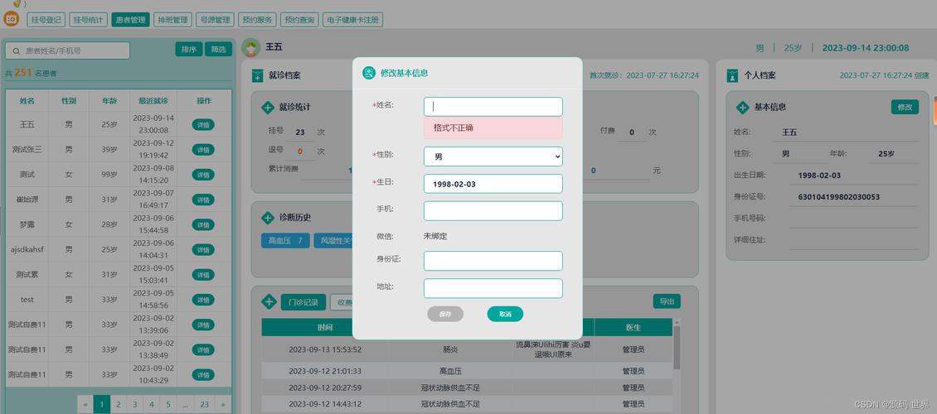Viewport: 937px width, 414px height.
Task: Click the 姓名 input in the dialog
Action: pos(493,107)
